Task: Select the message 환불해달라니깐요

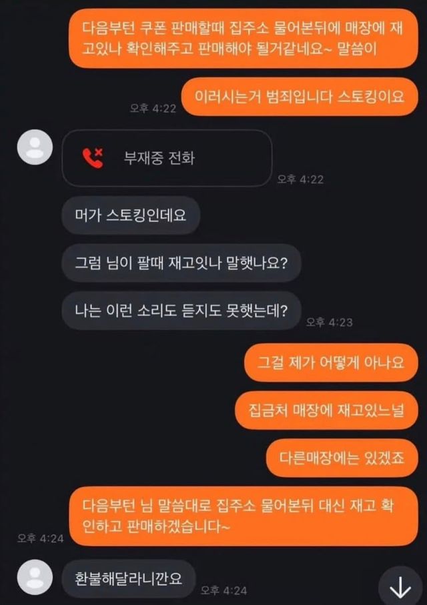Action: pyautogui.click(x=128, y=578)
